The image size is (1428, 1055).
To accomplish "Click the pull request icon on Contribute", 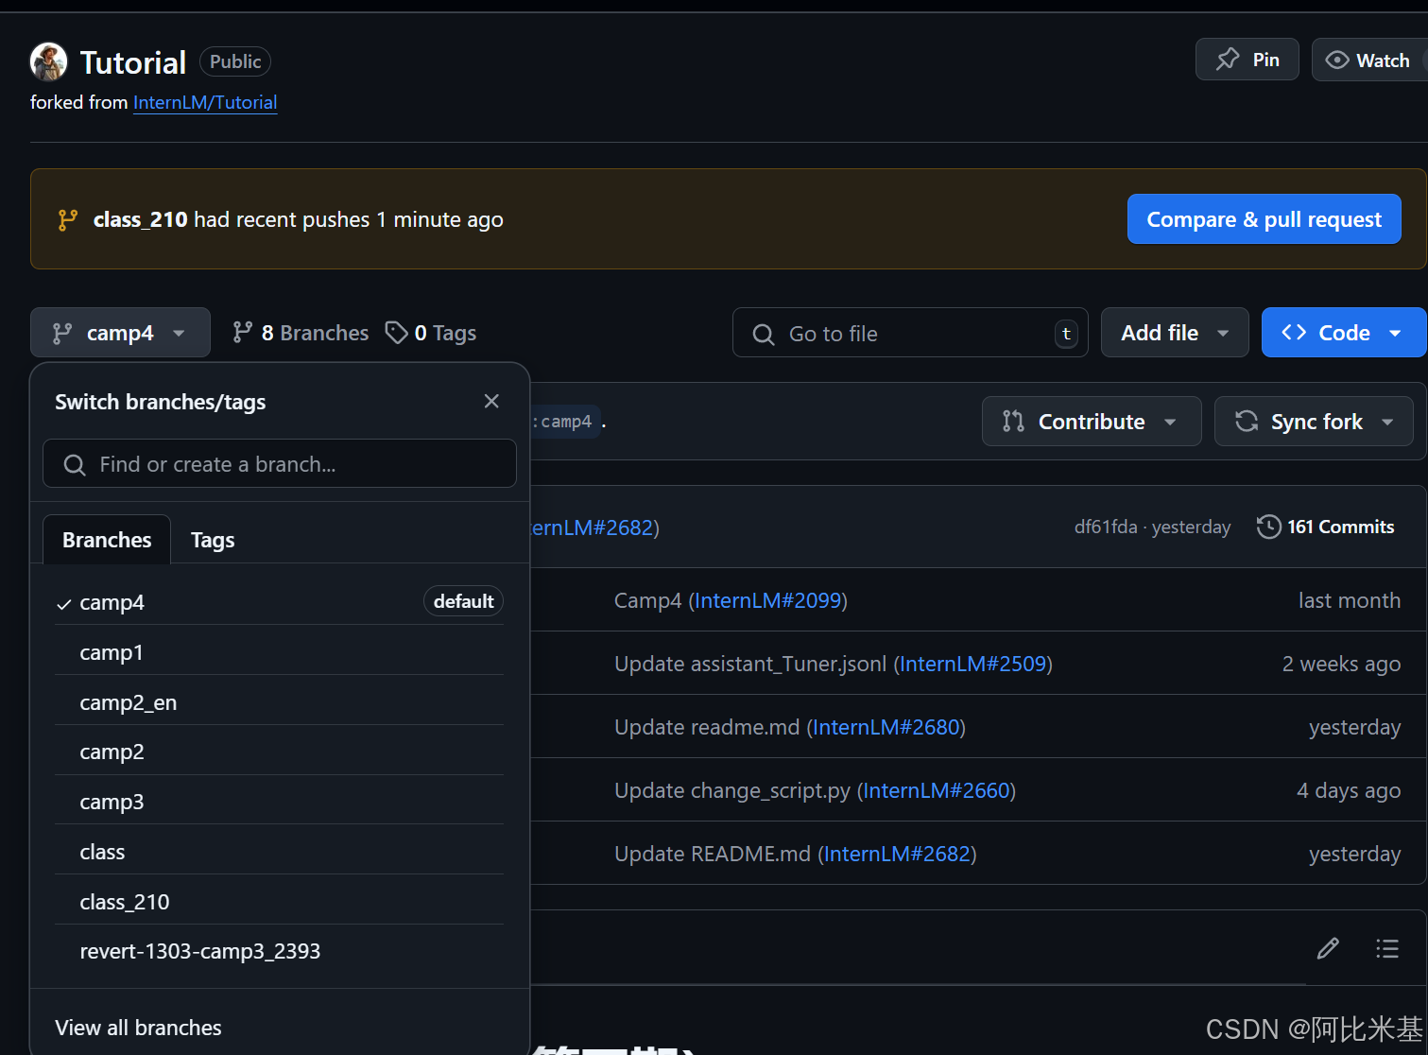I will [x=1013, y=422].
